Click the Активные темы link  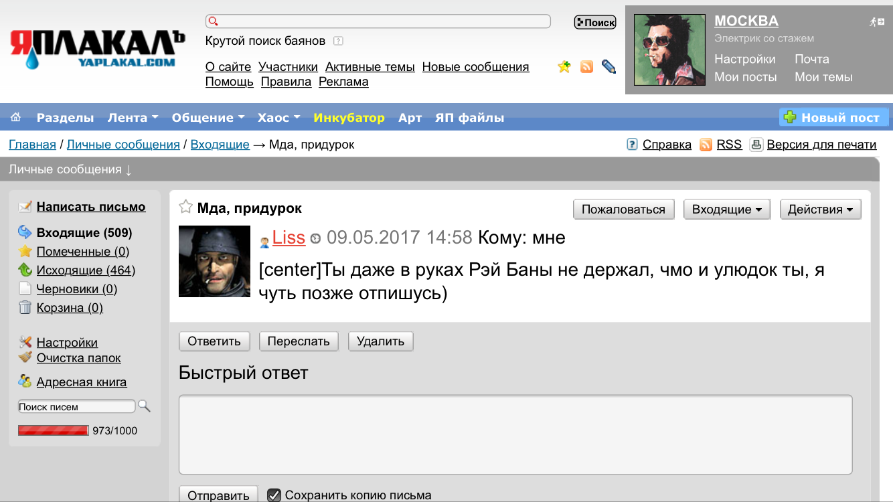[370, 67]
